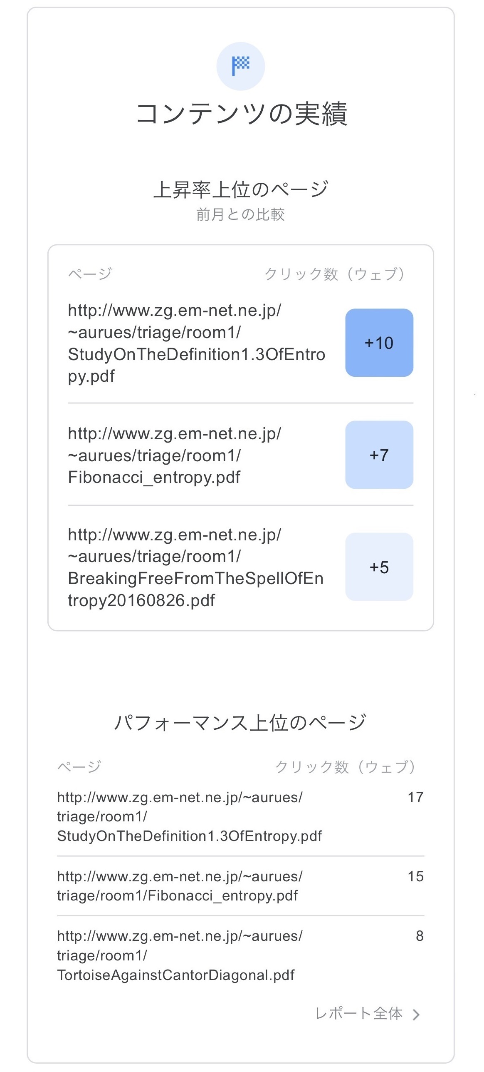Image resolution: width=484 pixels, height=1072 pixels.
Task: Click the checkered flag icon at top
Action: [240, 66]
